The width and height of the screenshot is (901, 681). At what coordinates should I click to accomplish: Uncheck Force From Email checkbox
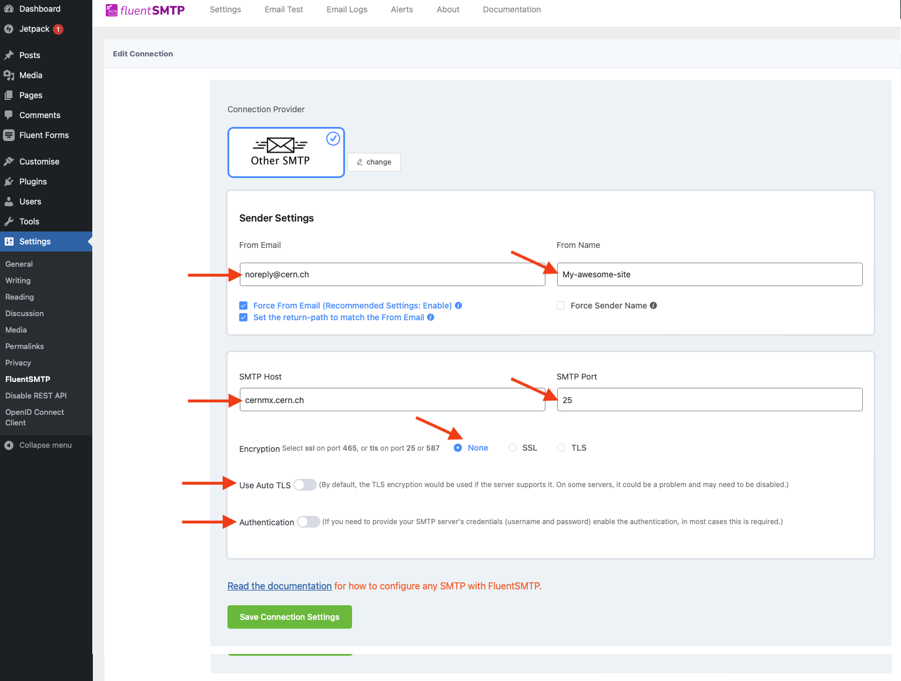pos(243,306)
